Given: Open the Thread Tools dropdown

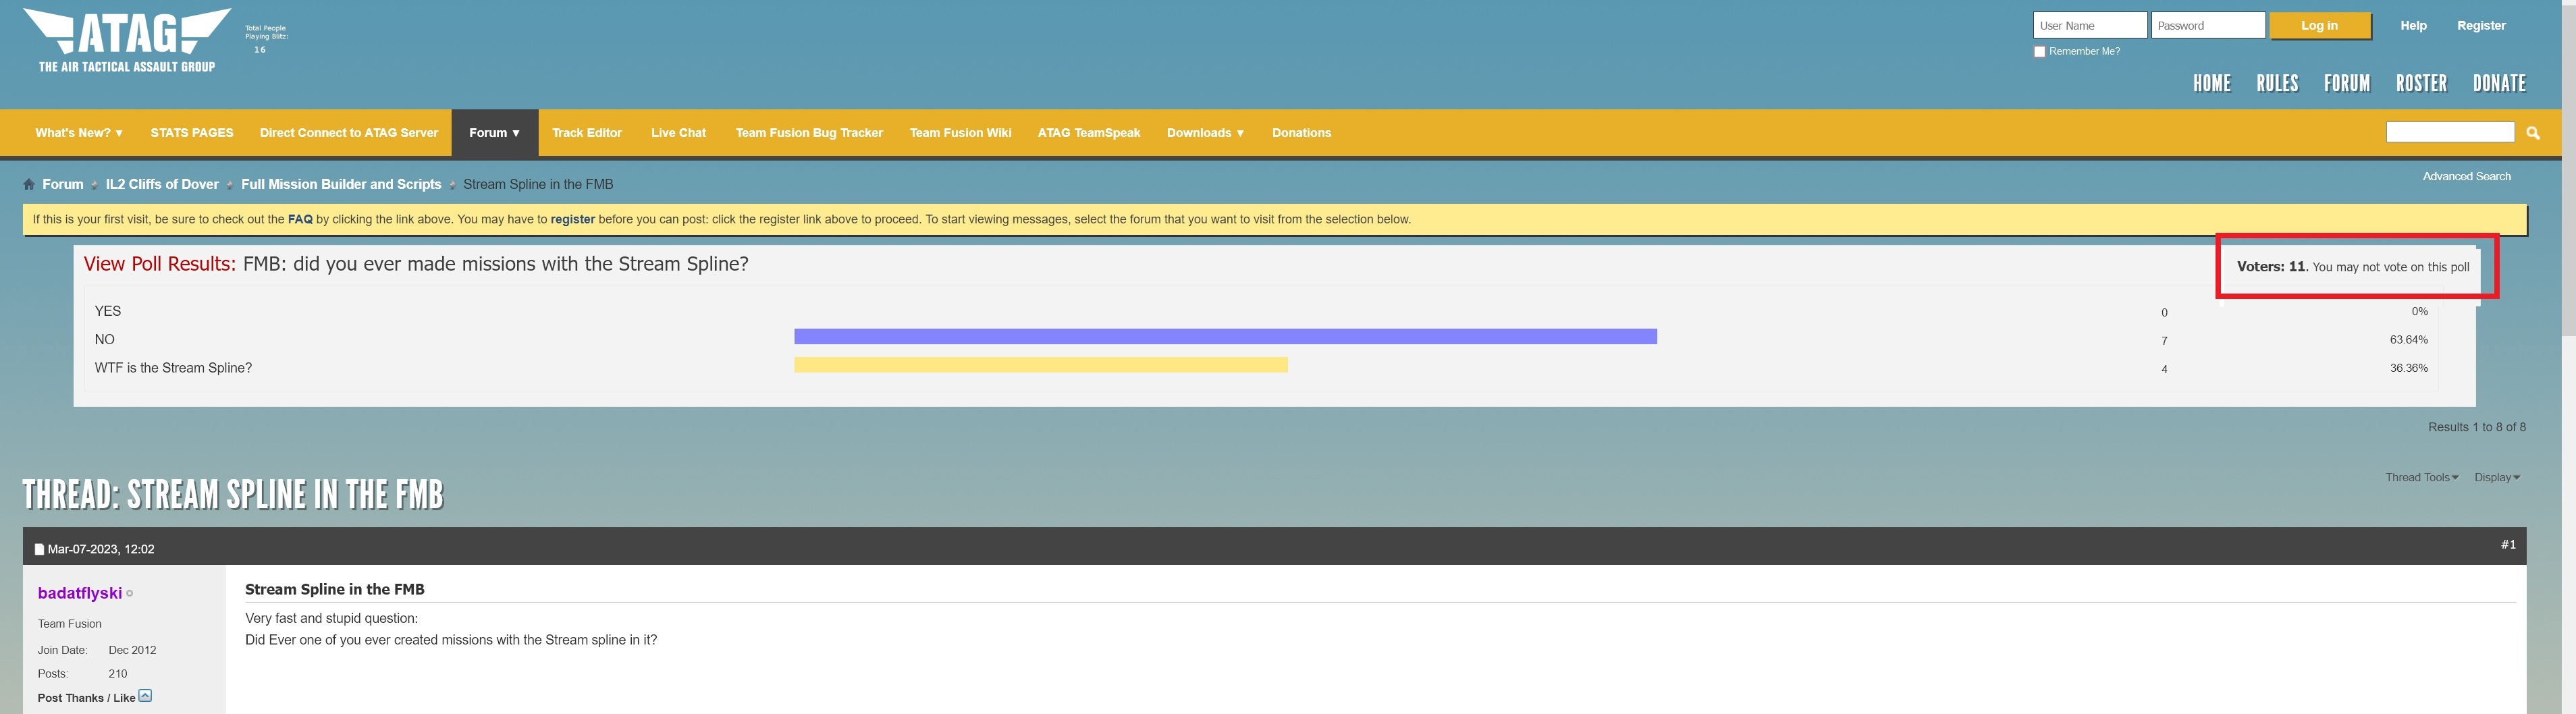Looking at the screenshot, I should tap(2421, 477).
